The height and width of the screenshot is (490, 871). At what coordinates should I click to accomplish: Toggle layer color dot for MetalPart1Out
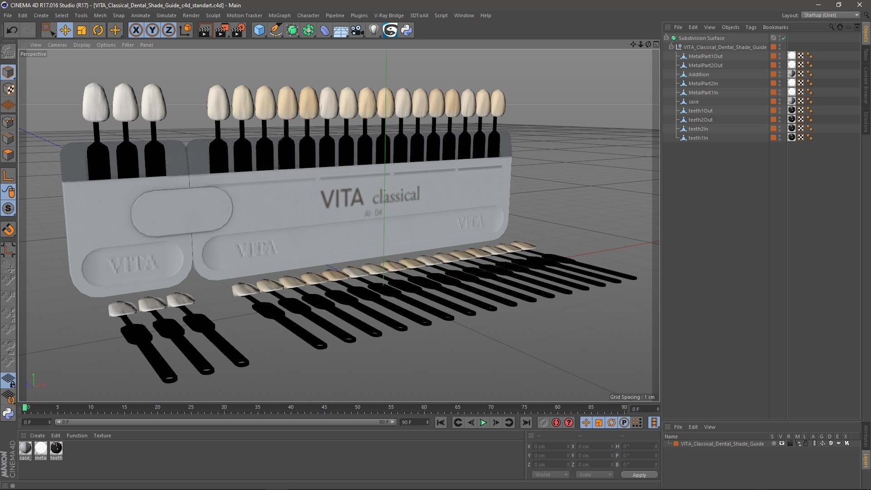(x=773, y=56)
